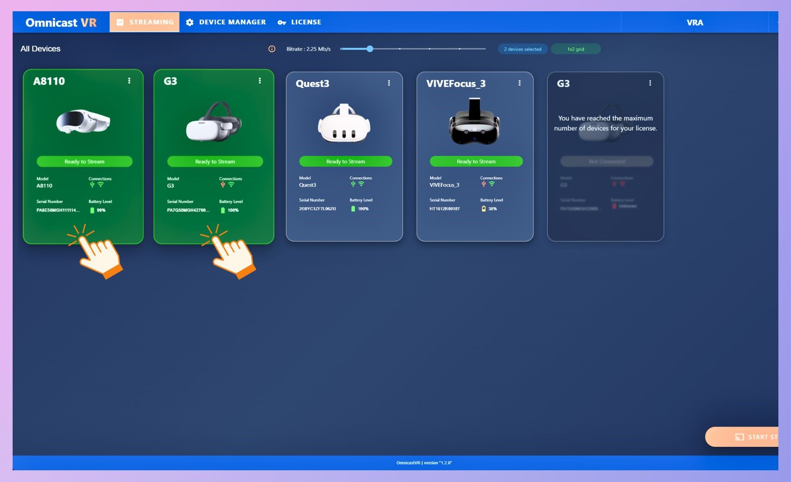Select the VIVEFocus_3 headset thumbnail
The image size is (791, 482).
click(x=474, y=123)
